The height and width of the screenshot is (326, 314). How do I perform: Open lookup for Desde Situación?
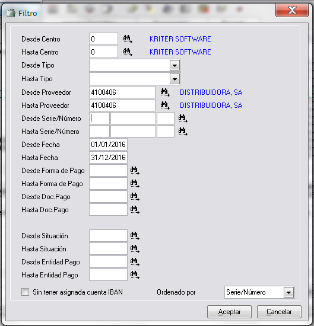[x=135, y=236]
